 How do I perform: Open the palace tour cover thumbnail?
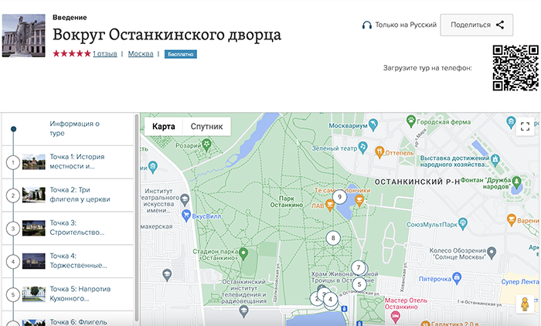(x=23, y=36)
